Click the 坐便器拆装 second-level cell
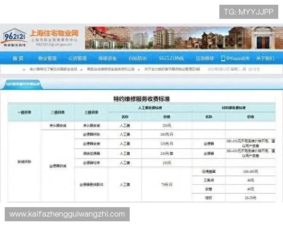This screenshot has height=226, width=283. coord(58,166)
